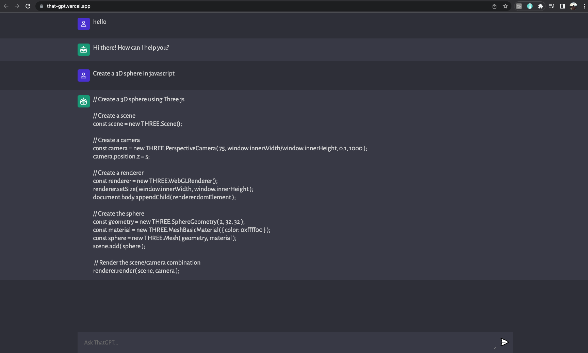The width and height of the screenshot is (588, 353).
Task: Go forward in browser history
Action: [x=17, y=6]
